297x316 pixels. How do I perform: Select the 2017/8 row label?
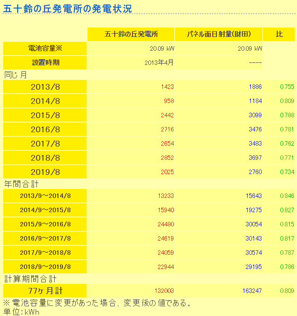pos(45,144)
